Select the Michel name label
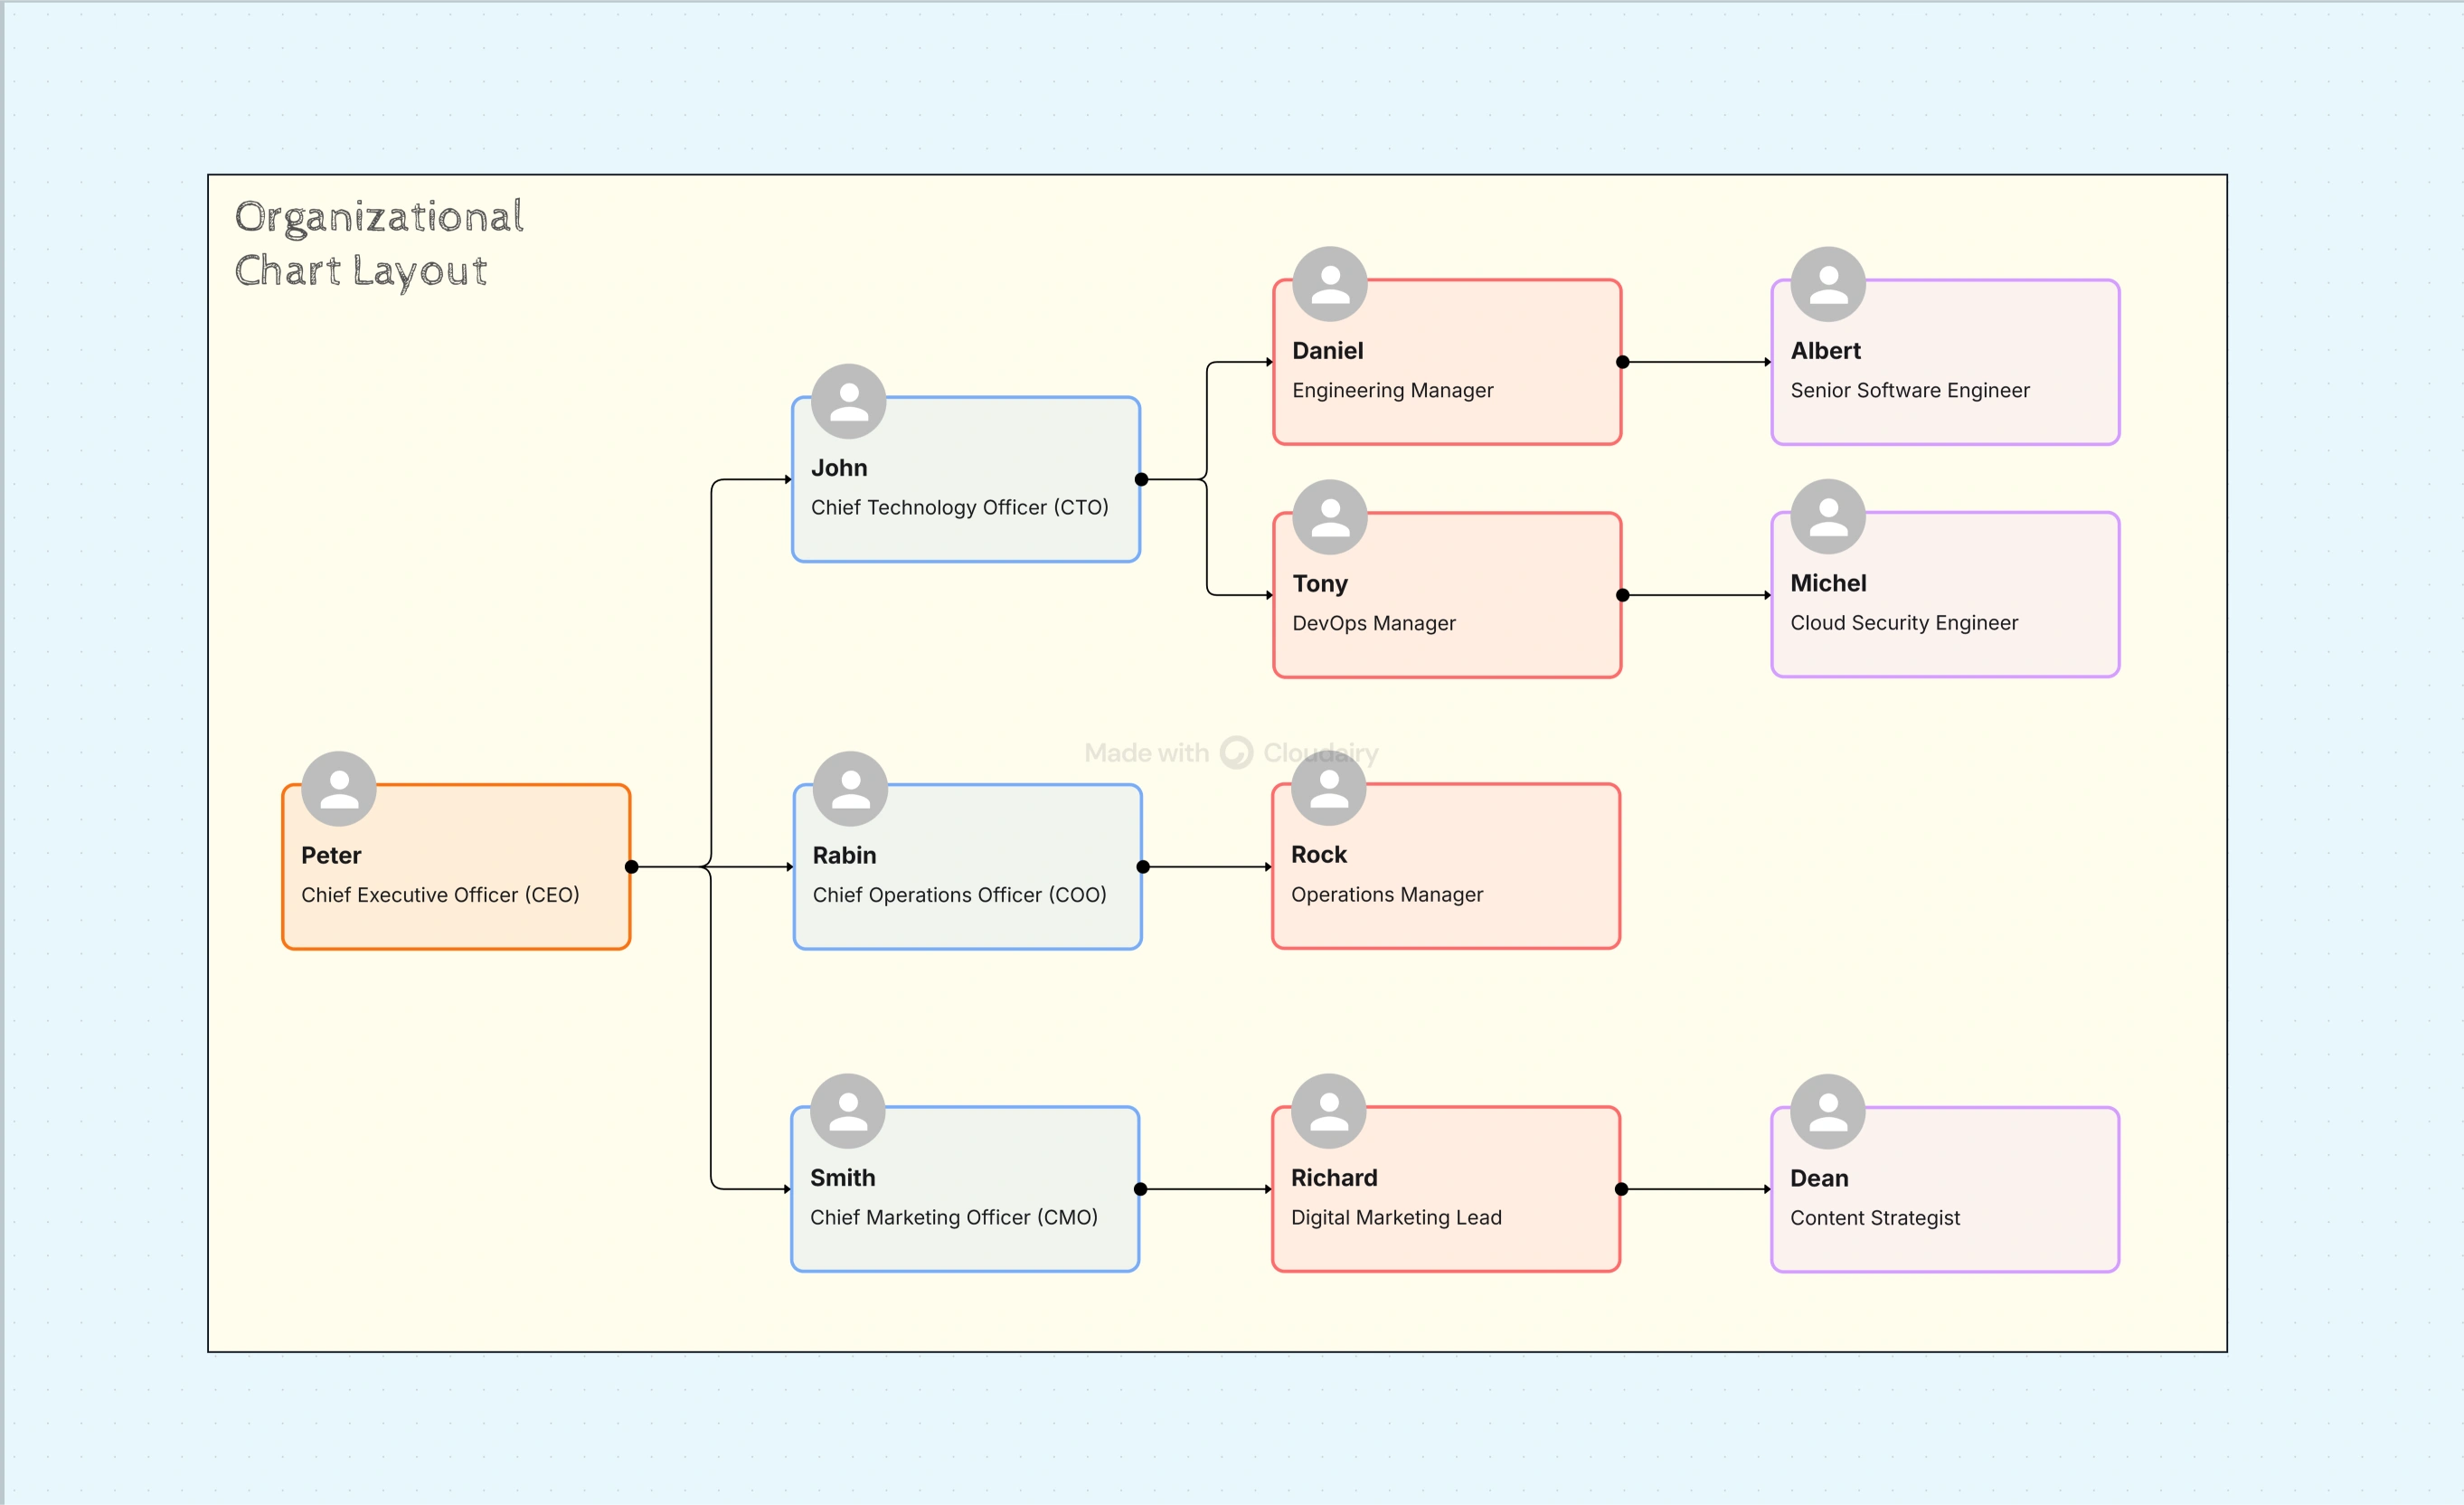Screen dimensions: 2464x1505 [x=1828, y=583]
